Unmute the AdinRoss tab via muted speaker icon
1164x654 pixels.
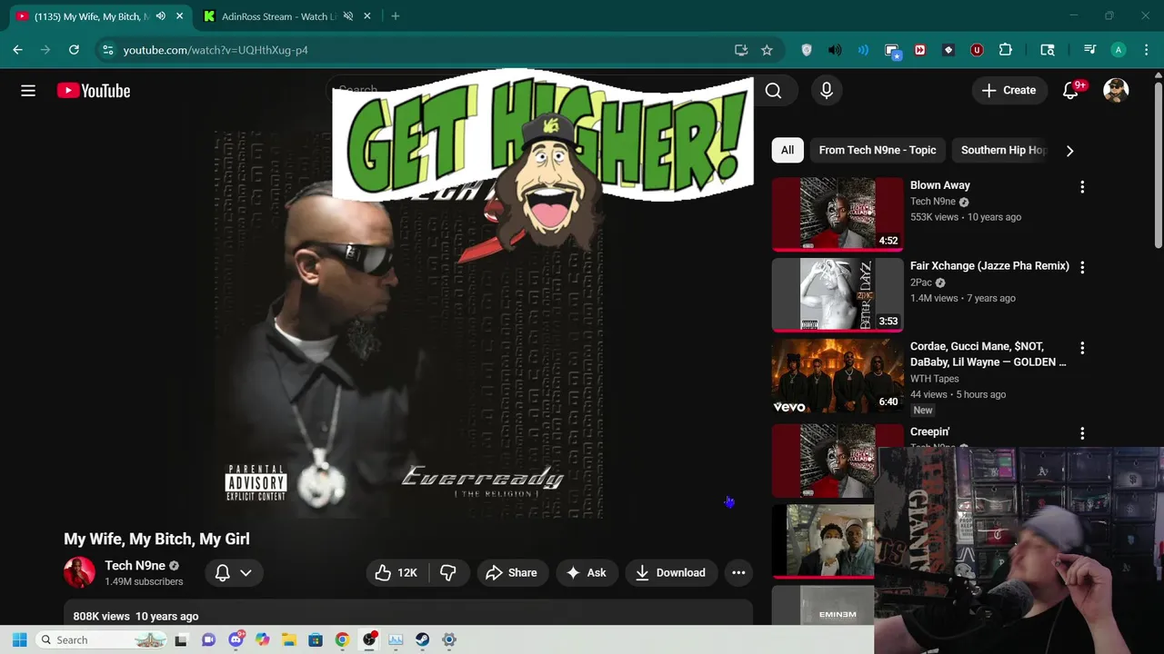[x=347, y=16]
